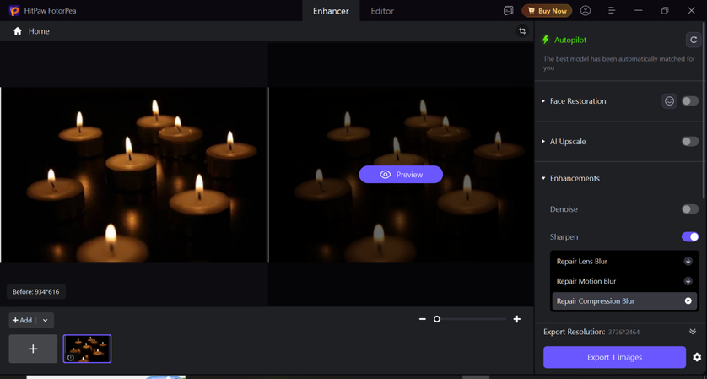The width and height of the screenshot is (707, 379).
Task: Toggle Face Restoration switch
Action: tap(690, 101)
